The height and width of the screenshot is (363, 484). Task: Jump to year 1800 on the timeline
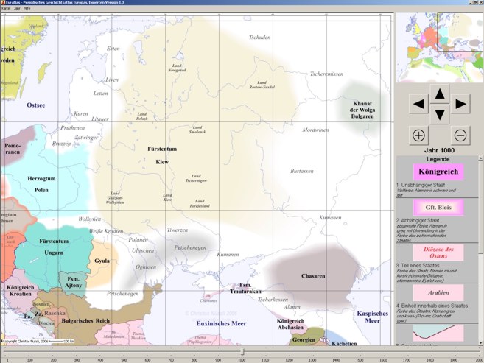(430, 360)
